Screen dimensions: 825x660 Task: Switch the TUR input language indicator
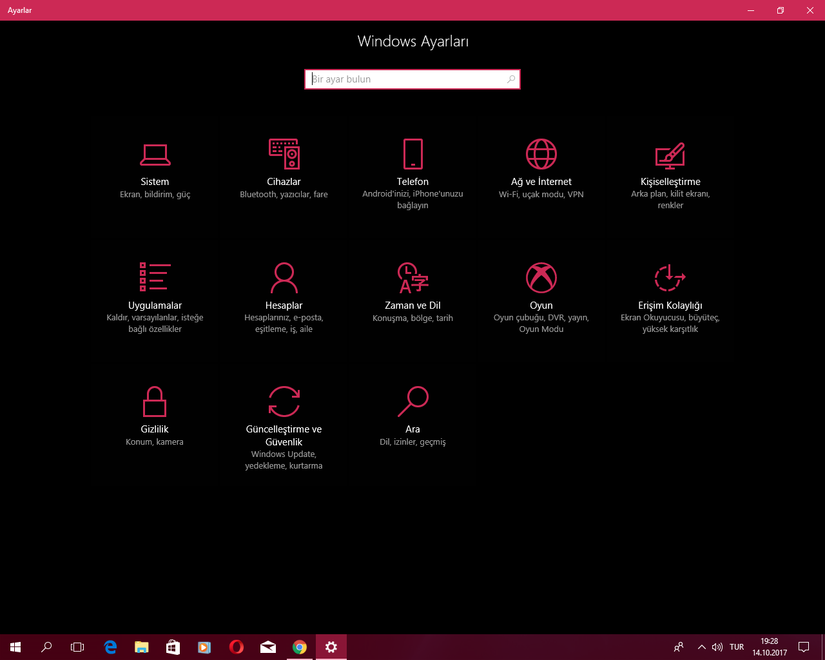pos(737,647)
